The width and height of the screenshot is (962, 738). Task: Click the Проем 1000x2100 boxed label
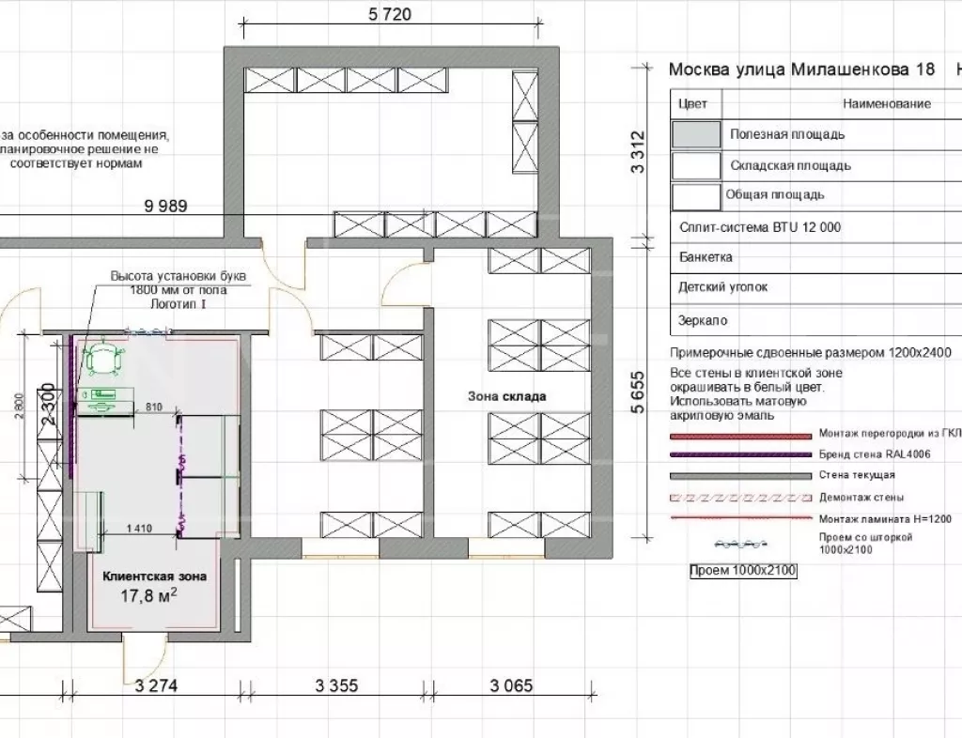point(741,570)
